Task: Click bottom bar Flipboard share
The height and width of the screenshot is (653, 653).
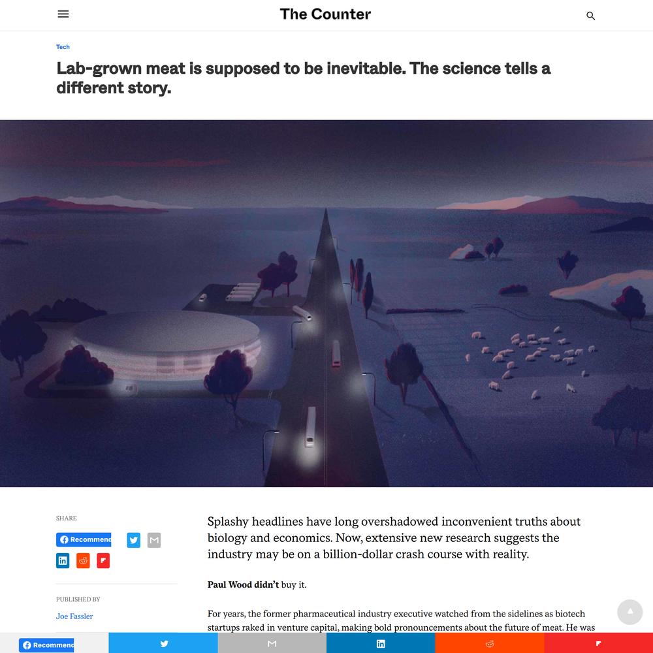Action: click(598, 643)
